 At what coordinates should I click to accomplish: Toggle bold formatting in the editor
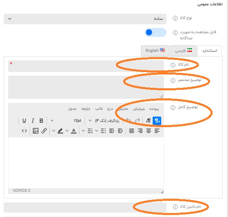[x=41, y=121]
